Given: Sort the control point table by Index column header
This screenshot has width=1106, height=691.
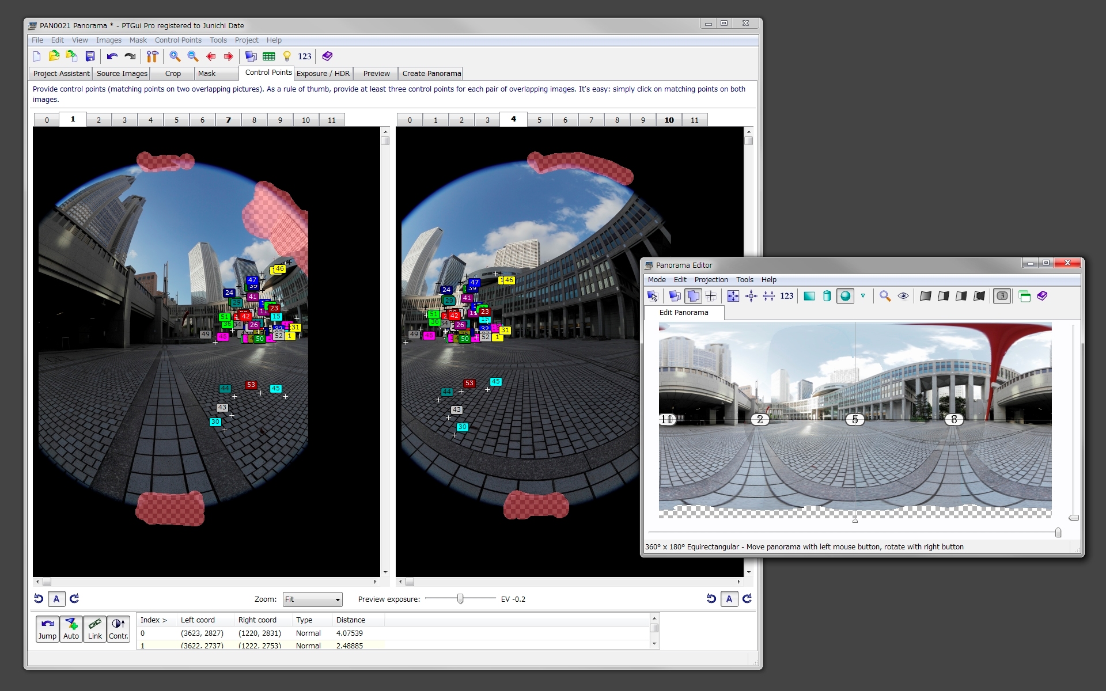Looking at the screenshot, I should click(x=153, y=620).
